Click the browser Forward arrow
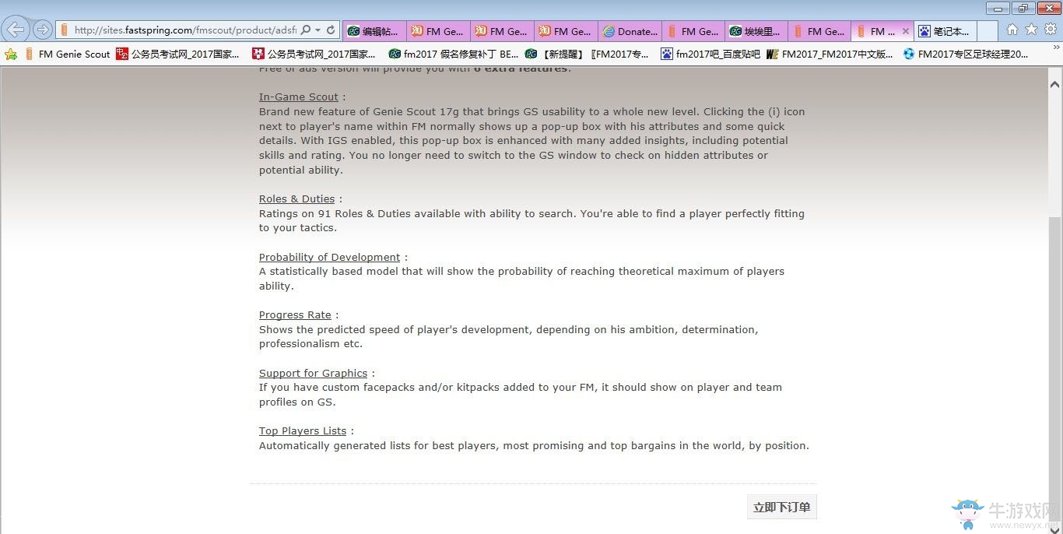The height and width of the screenshot is (534, 1063). tap(43, 30)
